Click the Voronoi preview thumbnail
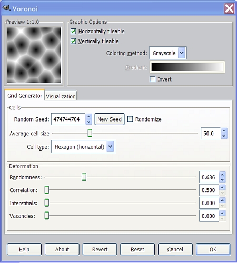The width and height of the screenshot is (237, 263). pos(34,55)
